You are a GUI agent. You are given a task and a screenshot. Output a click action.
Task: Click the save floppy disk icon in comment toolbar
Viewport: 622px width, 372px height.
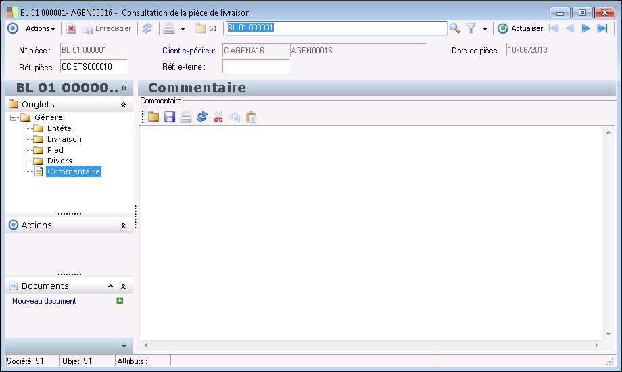[170, 117]
